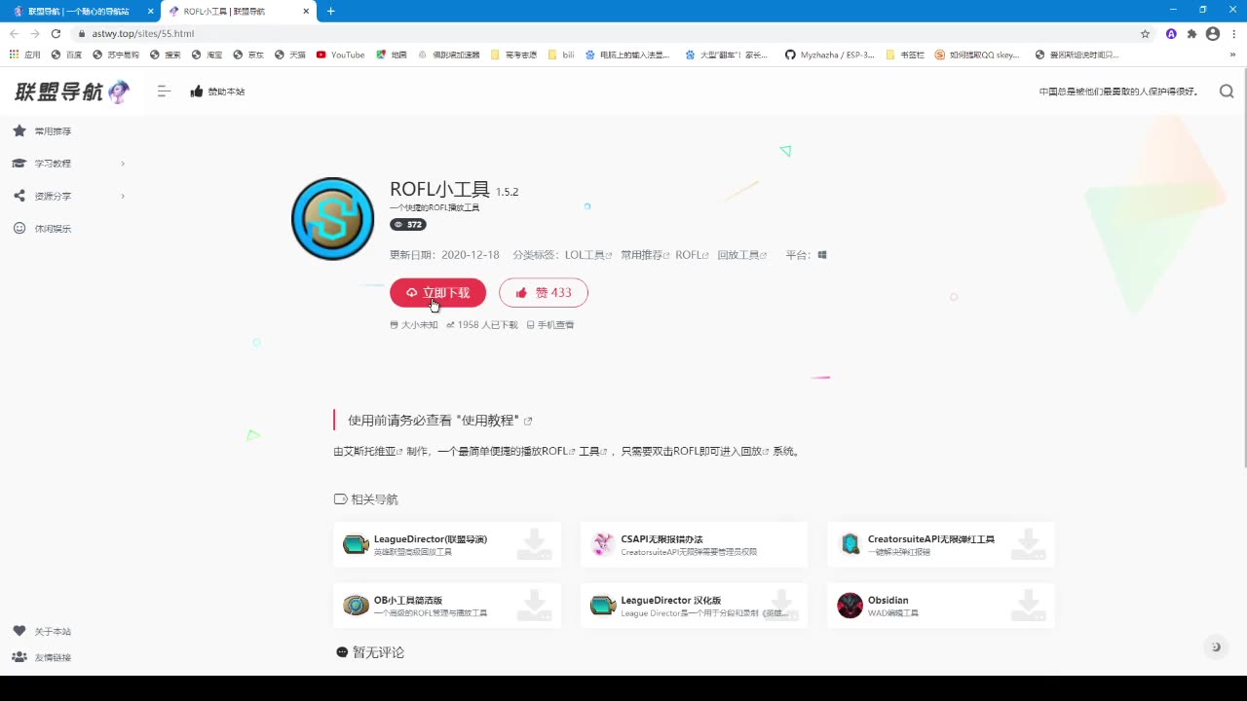The height and width of the screenshot is (701, 1247).
Task: Open the bili bookmarks folder
Action: [561, 55]
